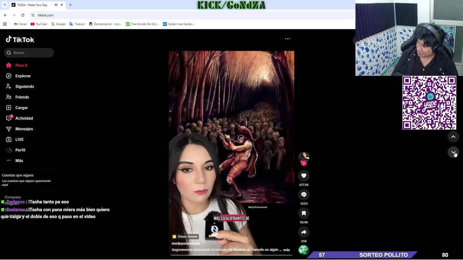Like the video with the heart
Viewport: 463px width, 260px height.
(x=304, y=175)
